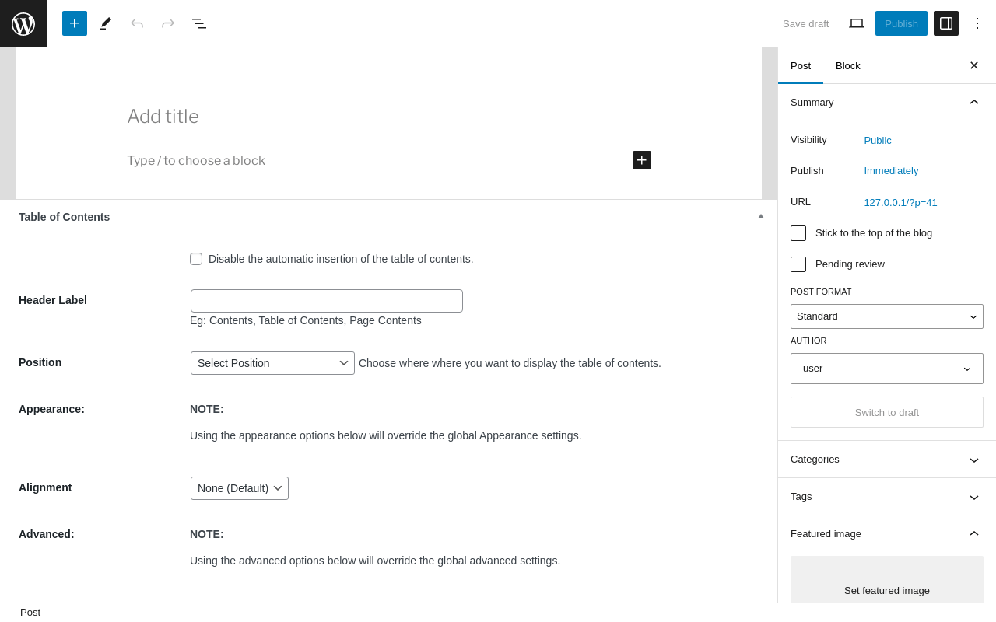Image resolution: width=996 pixels, height=622 pixels.
Task: Enable Disable automatic insertion of table of contents
Action: click(x=196, y=259)
